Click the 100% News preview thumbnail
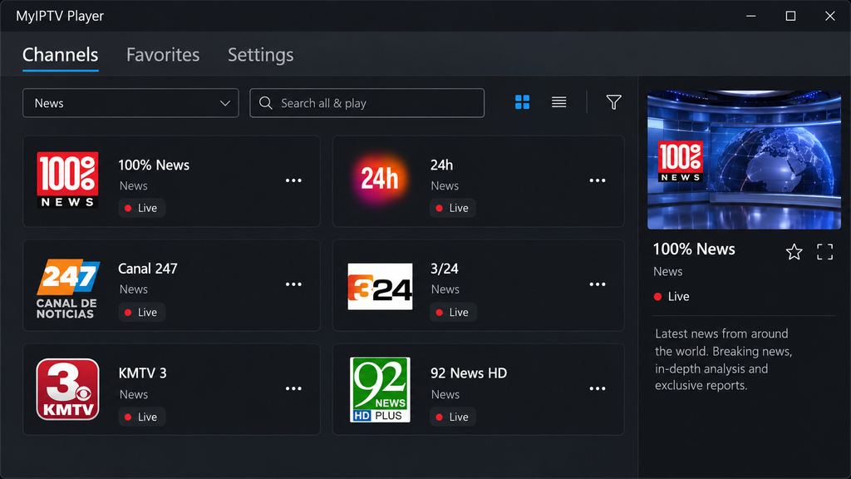This screenshot has height=479, width=851. click(x=744, y=160)
